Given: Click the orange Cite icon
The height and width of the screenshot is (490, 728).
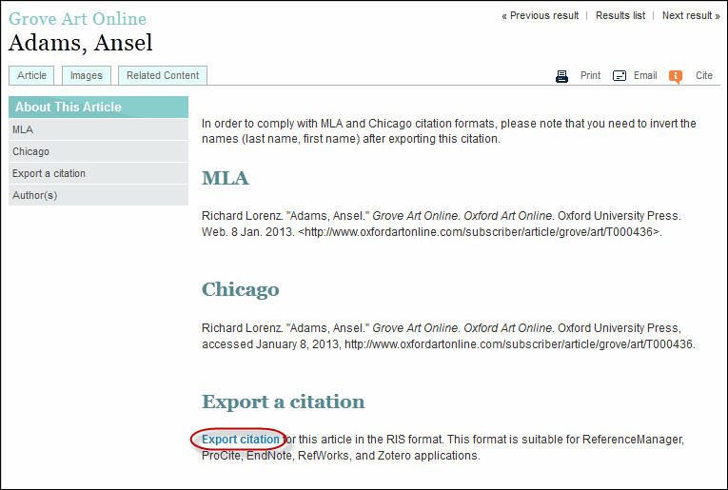Looking at the screenshot, I should pos(676,76).
